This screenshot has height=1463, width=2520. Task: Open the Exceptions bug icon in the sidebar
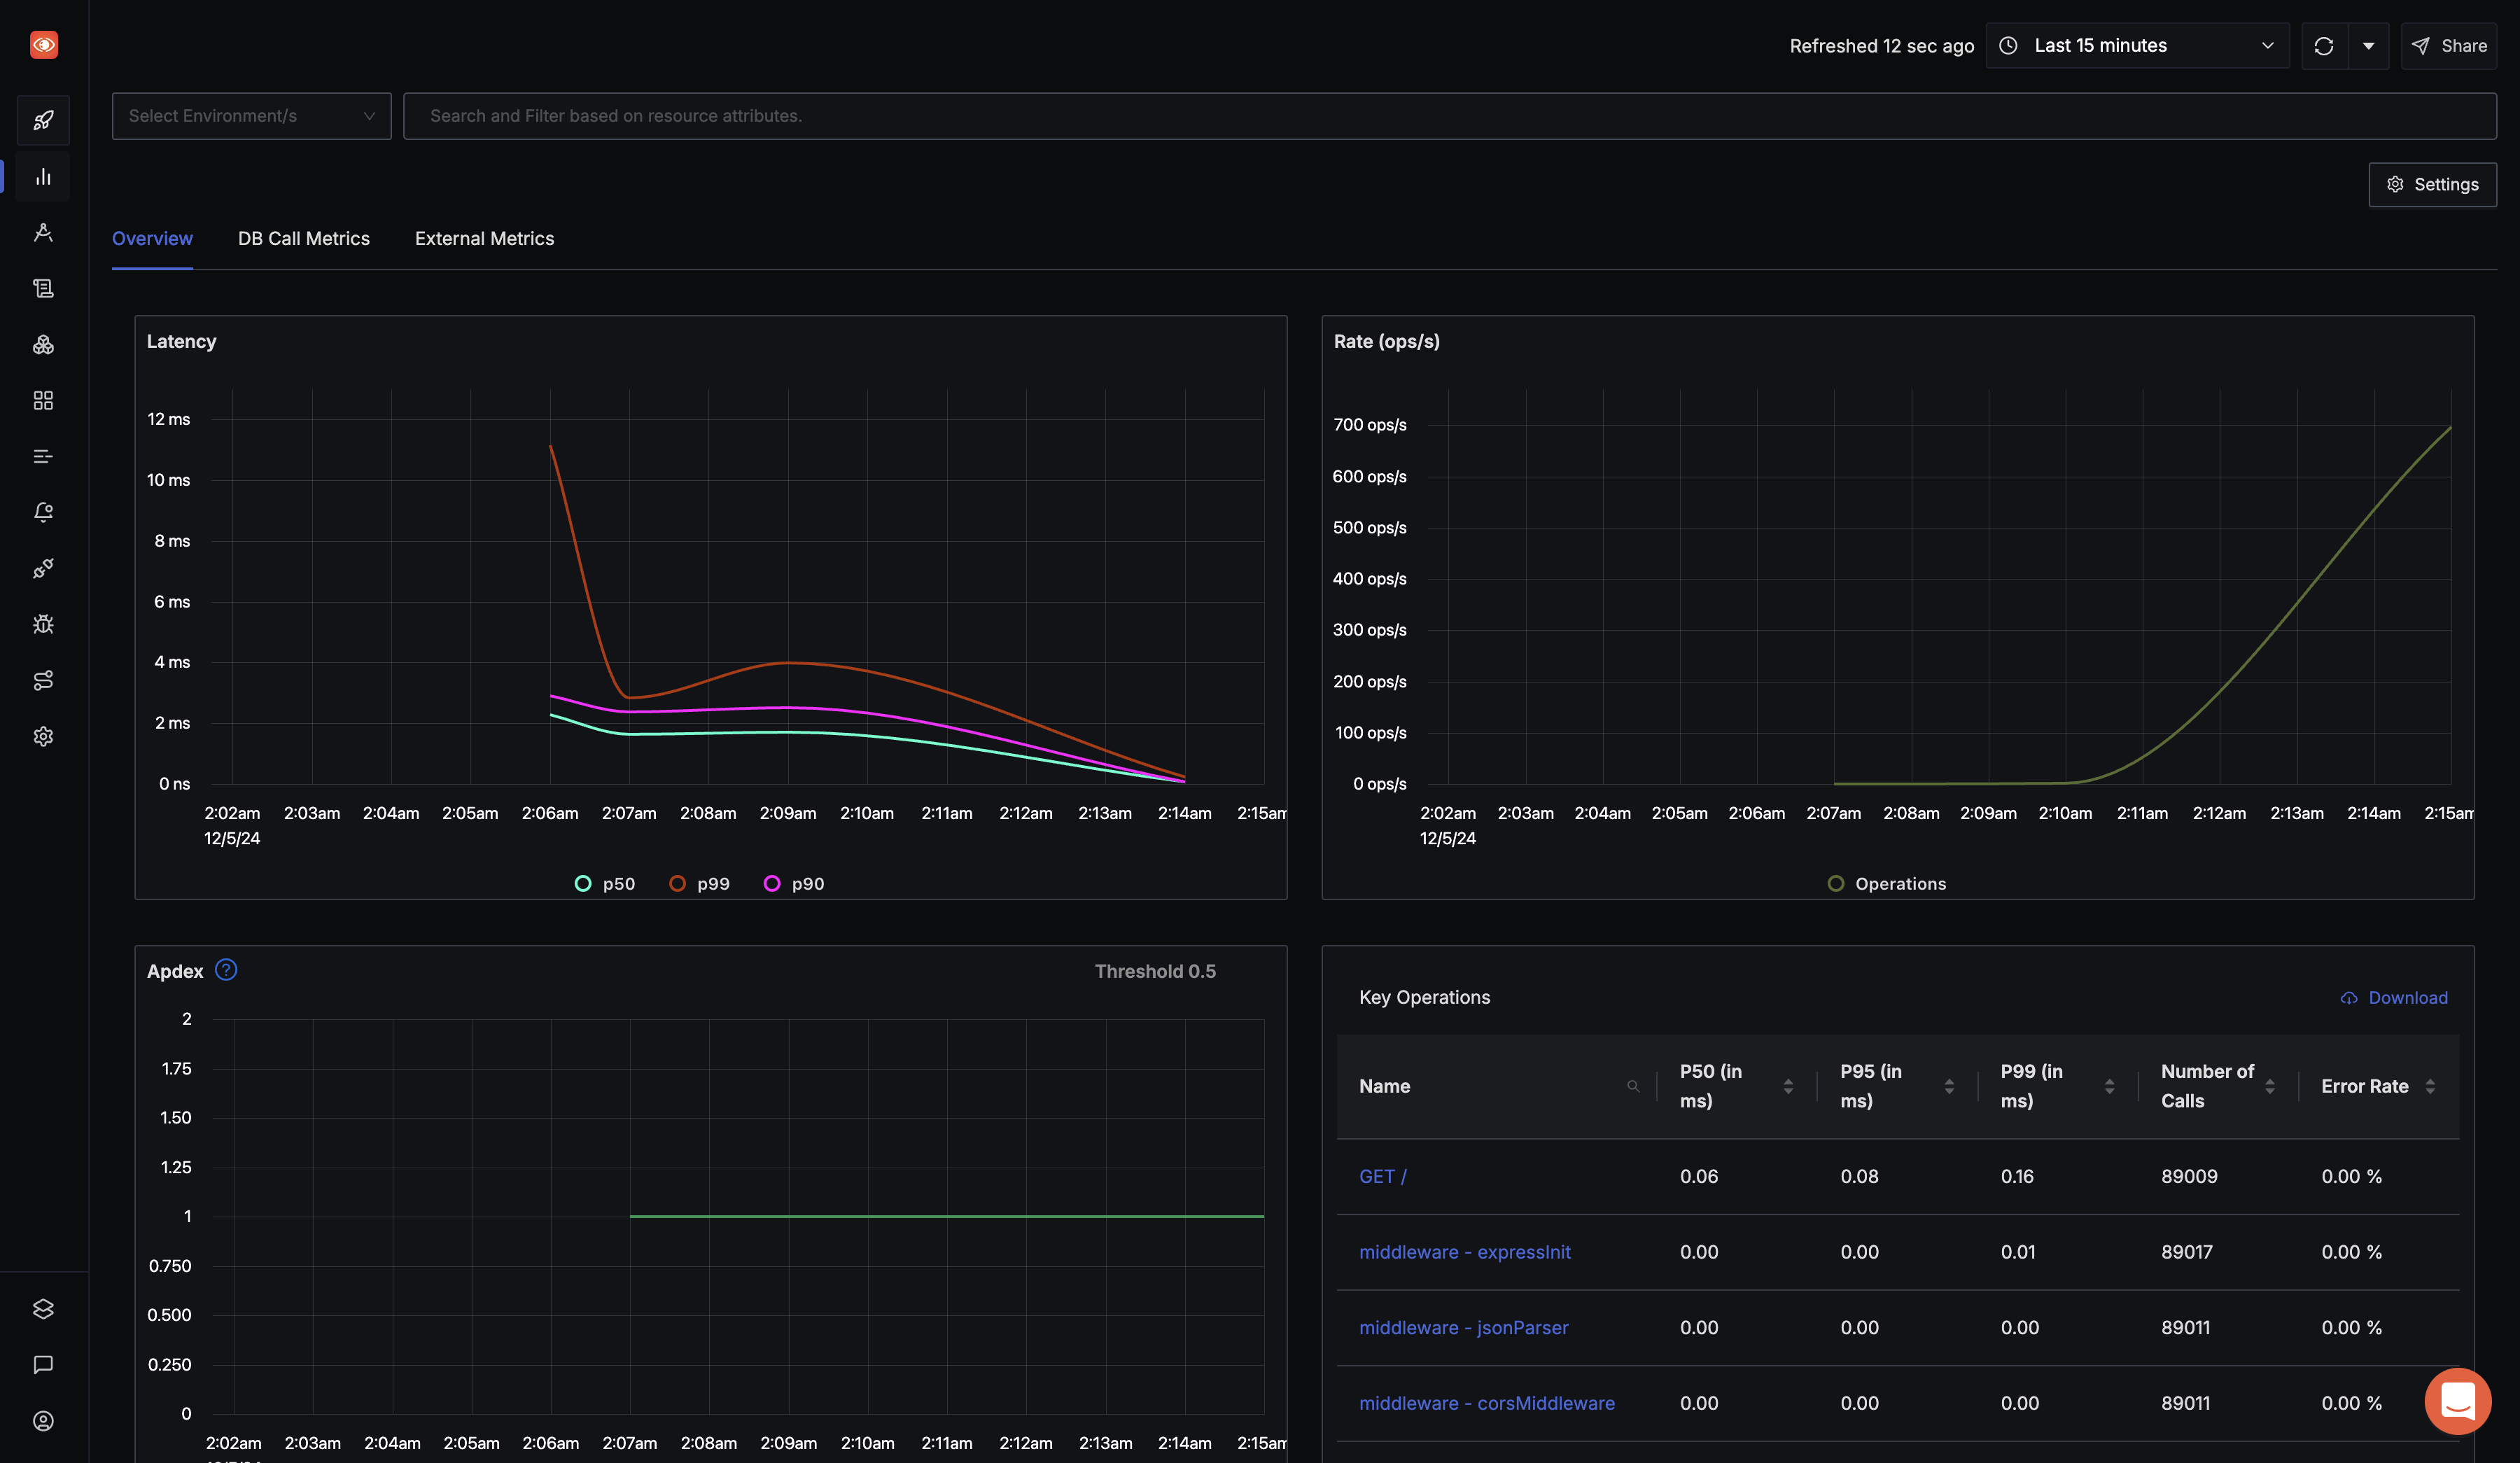pos(43,625)
